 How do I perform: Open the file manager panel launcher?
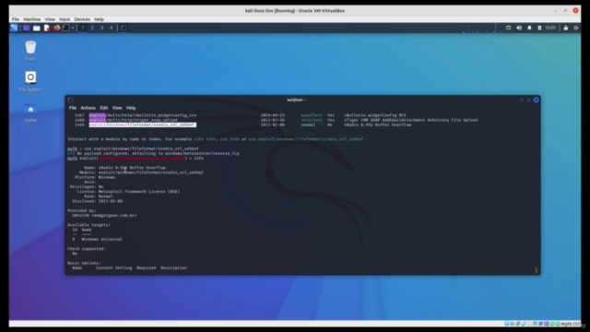tap(37, 28)
